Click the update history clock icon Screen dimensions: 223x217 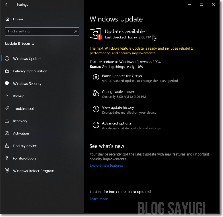(96, 109)
